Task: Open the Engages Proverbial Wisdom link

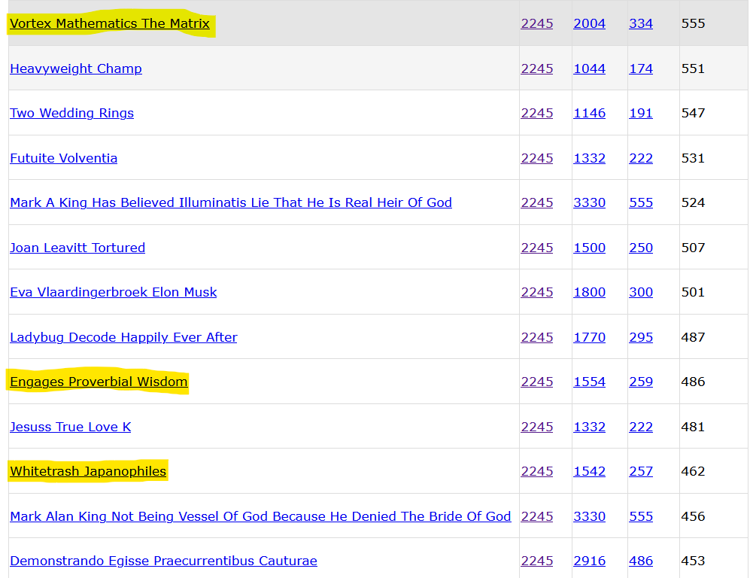Action: point(99,382)
